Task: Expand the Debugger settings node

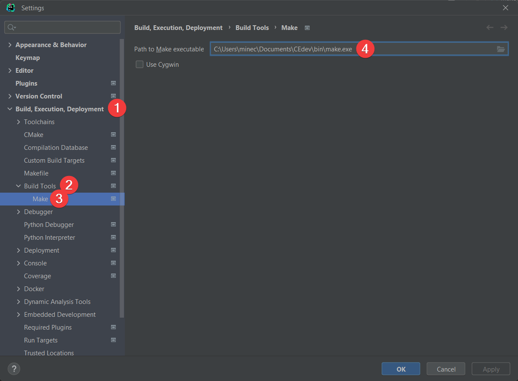Action: 18,212
